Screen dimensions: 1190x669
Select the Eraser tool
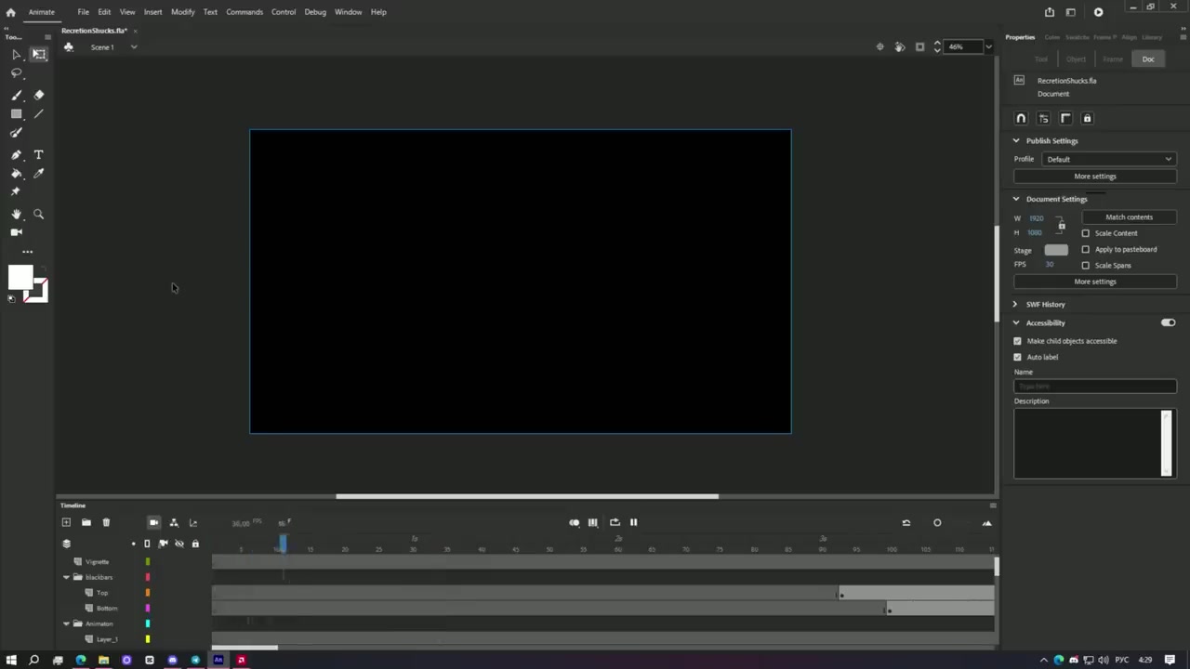[38, 95]
